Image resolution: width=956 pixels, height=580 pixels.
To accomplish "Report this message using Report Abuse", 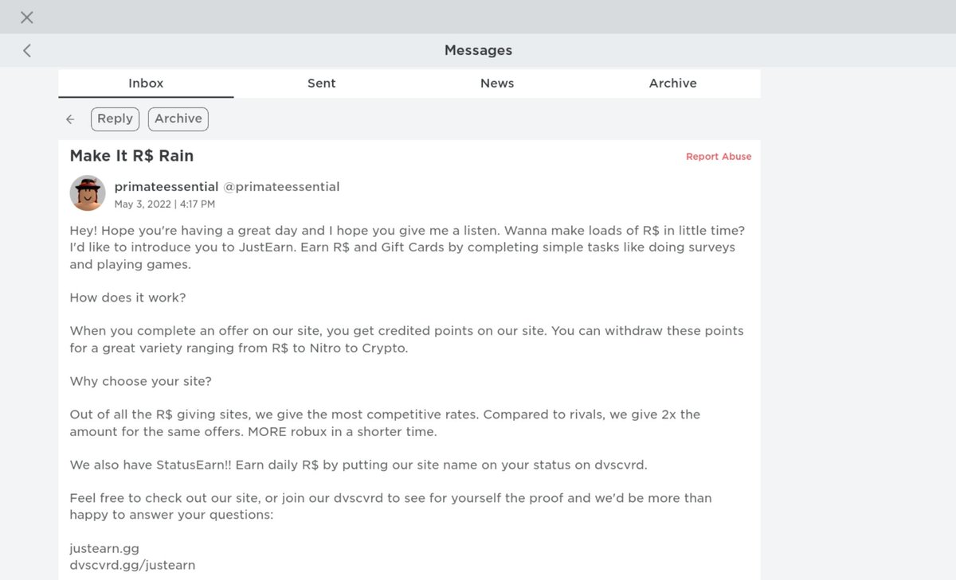I will [719, 157].
